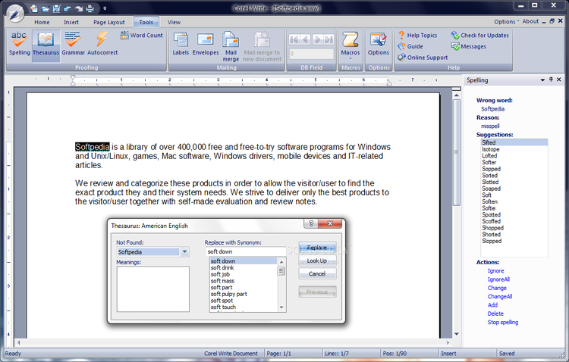Open the Spelling panel options dropdown arrow
The height and width of the screenshot is (362, 569).
pos(542,80)
